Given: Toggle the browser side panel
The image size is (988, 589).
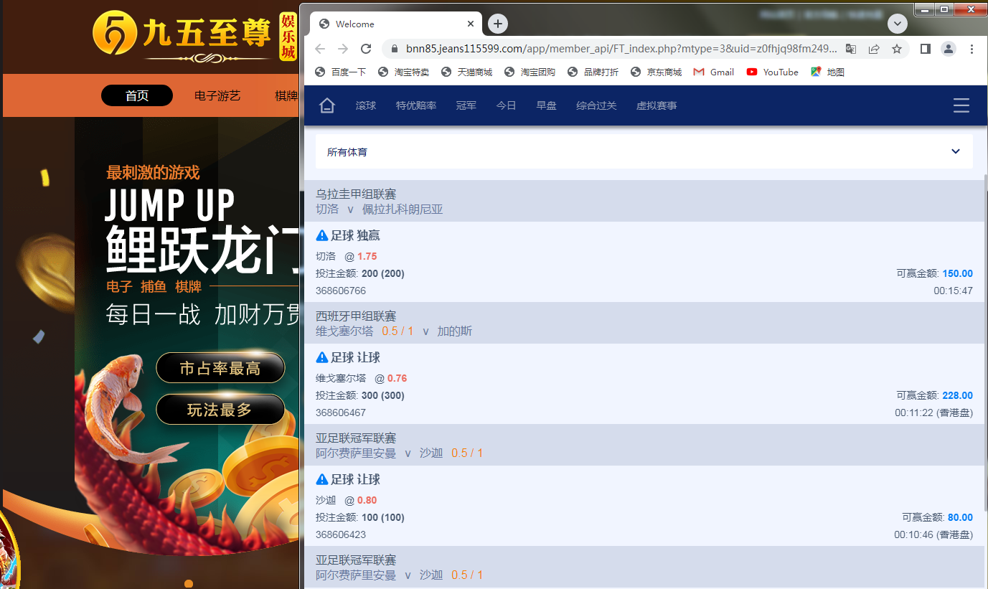Looking at the screenshot, I should click(x=926, y=49).
